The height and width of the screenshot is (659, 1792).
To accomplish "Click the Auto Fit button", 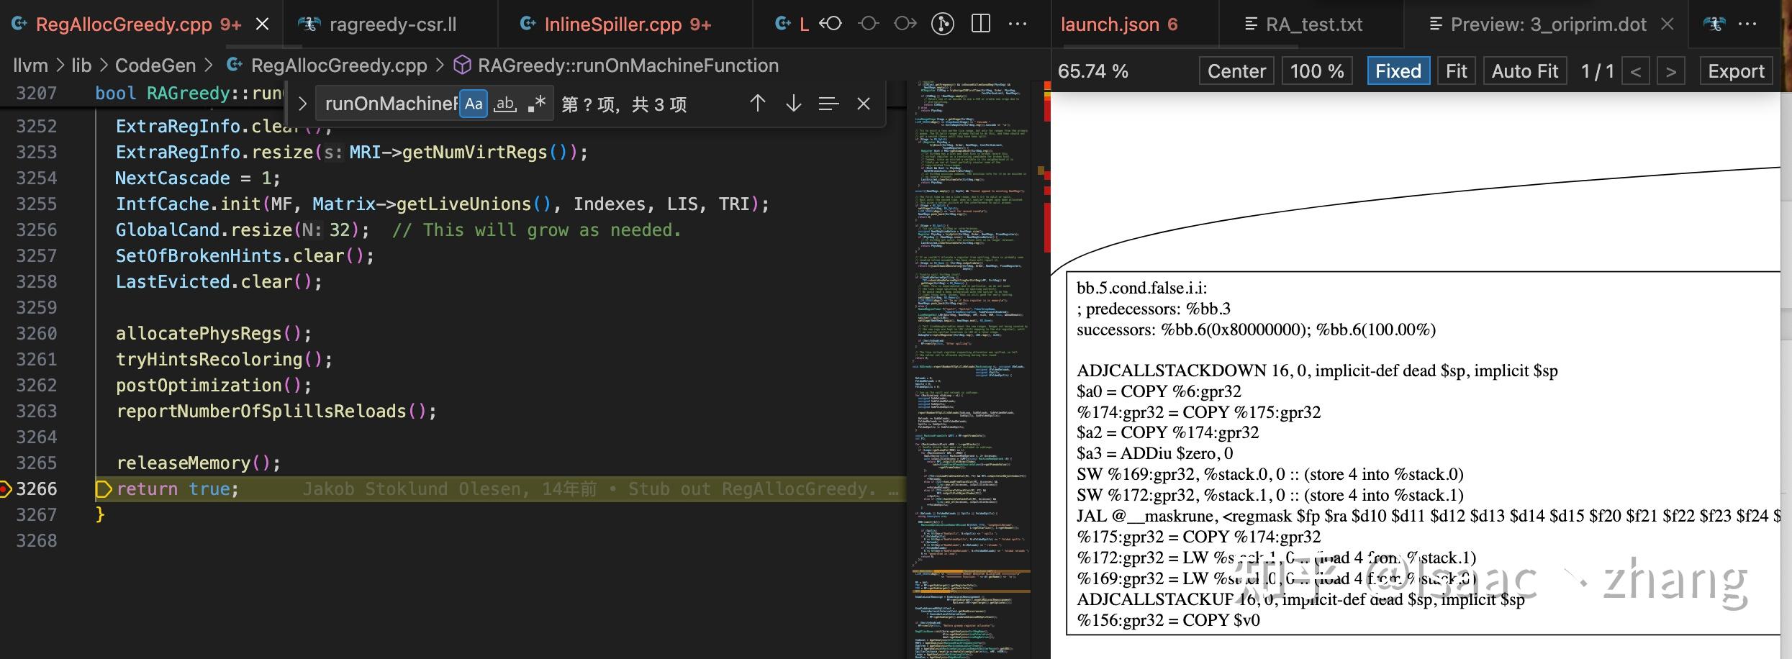I will click(1525, 71).
